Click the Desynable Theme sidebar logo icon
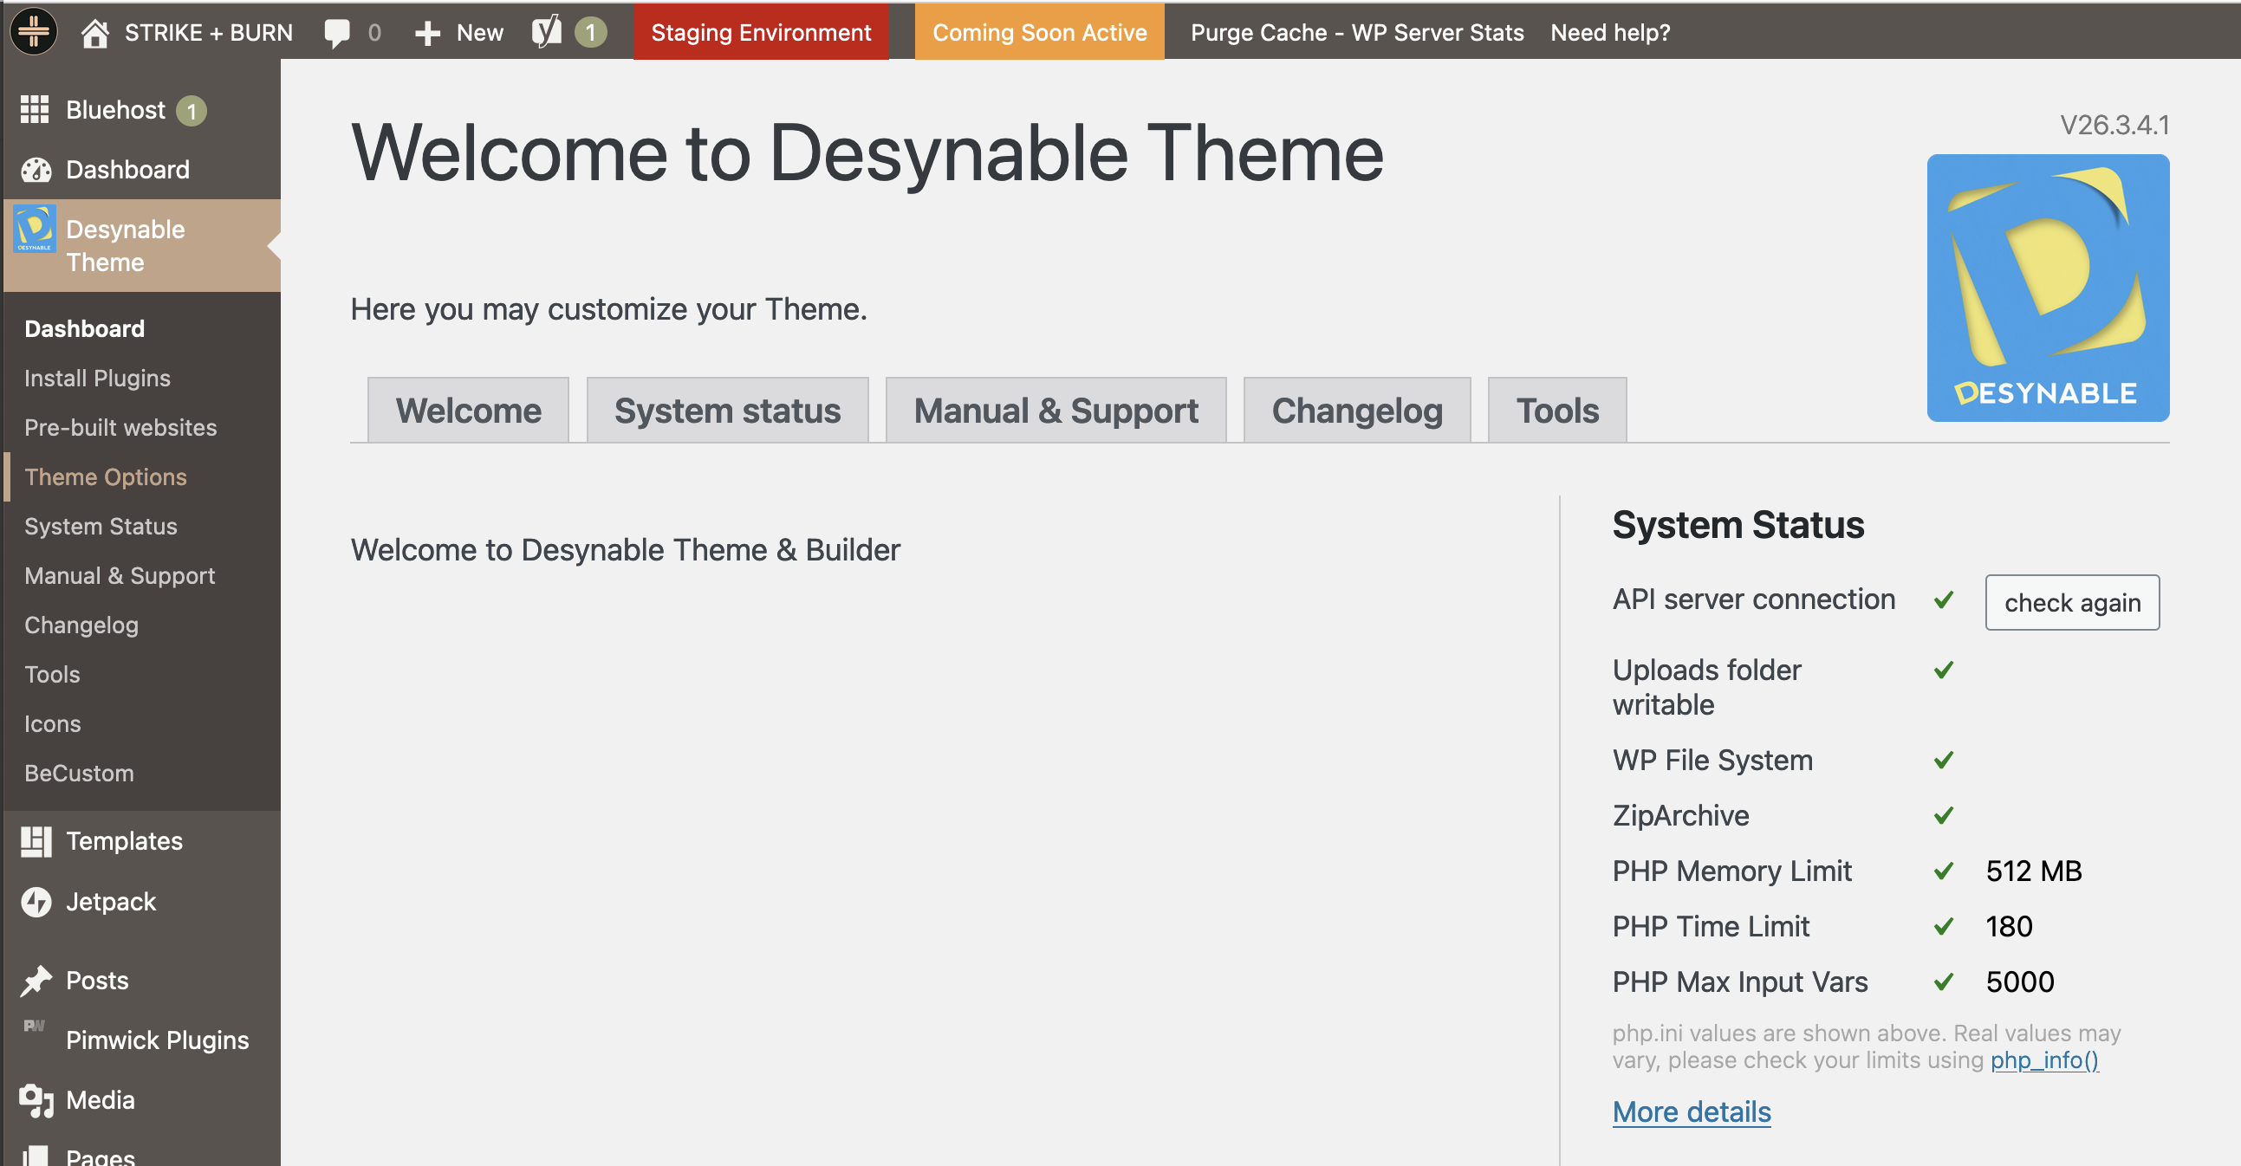2241x1166 pixels. pos(35,229)
